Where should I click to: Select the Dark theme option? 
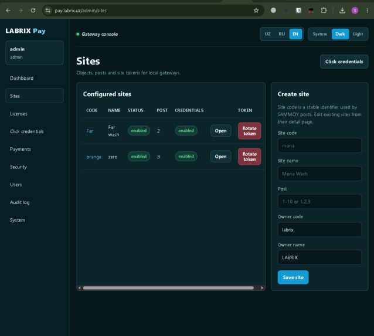[x=340, y=34]
